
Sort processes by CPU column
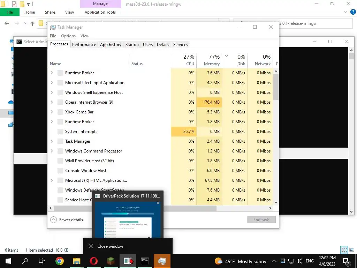click(x=184, y=60)
